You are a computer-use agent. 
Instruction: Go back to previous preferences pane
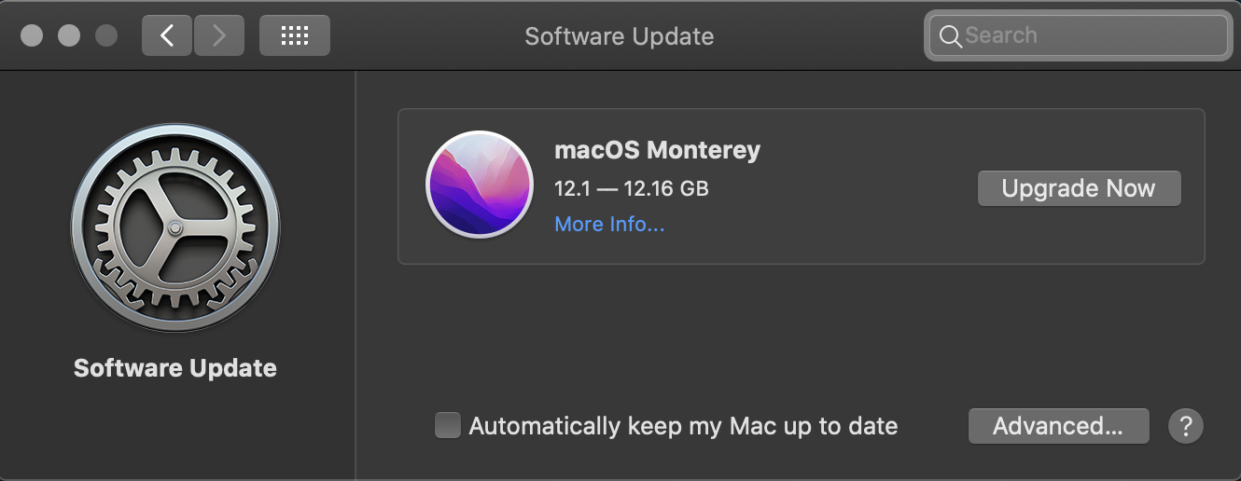[x=167, y=35]
